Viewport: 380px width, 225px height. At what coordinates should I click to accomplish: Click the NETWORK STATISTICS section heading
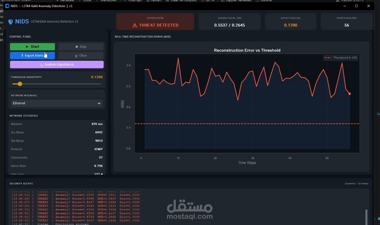23,116
